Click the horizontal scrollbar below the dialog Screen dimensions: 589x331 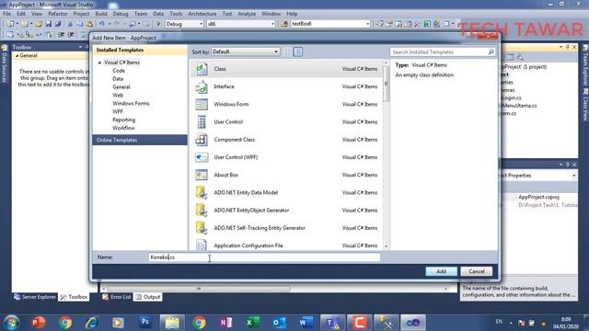click(x=199, y=289)
